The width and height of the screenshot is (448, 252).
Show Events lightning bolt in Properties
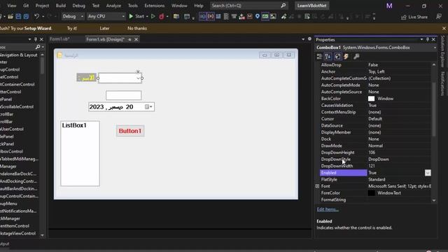click(346, 57)
